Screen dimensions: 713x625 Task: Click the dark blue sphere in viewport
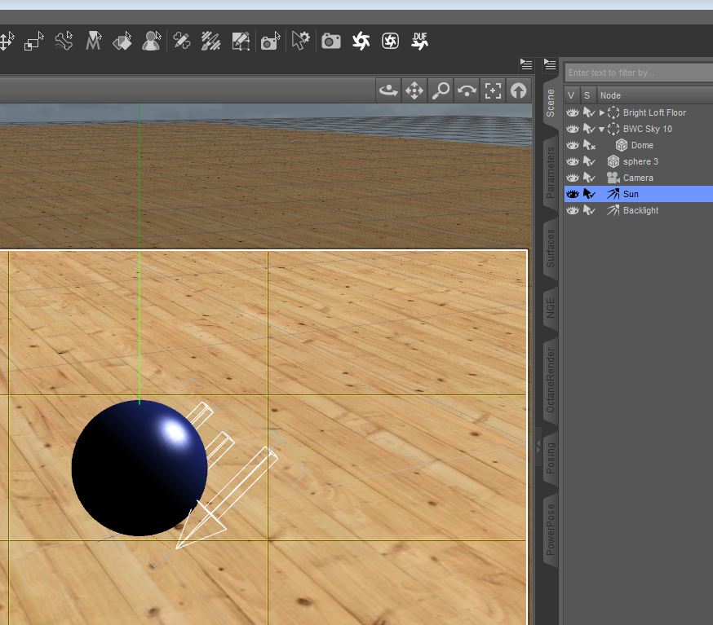139,468
